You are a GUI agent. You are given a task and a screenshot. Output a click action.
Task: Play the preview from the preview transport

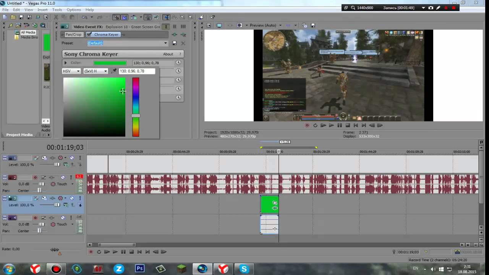coord(331,125)
